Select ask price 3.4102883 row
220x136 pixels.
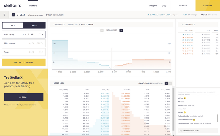point(125,93)
